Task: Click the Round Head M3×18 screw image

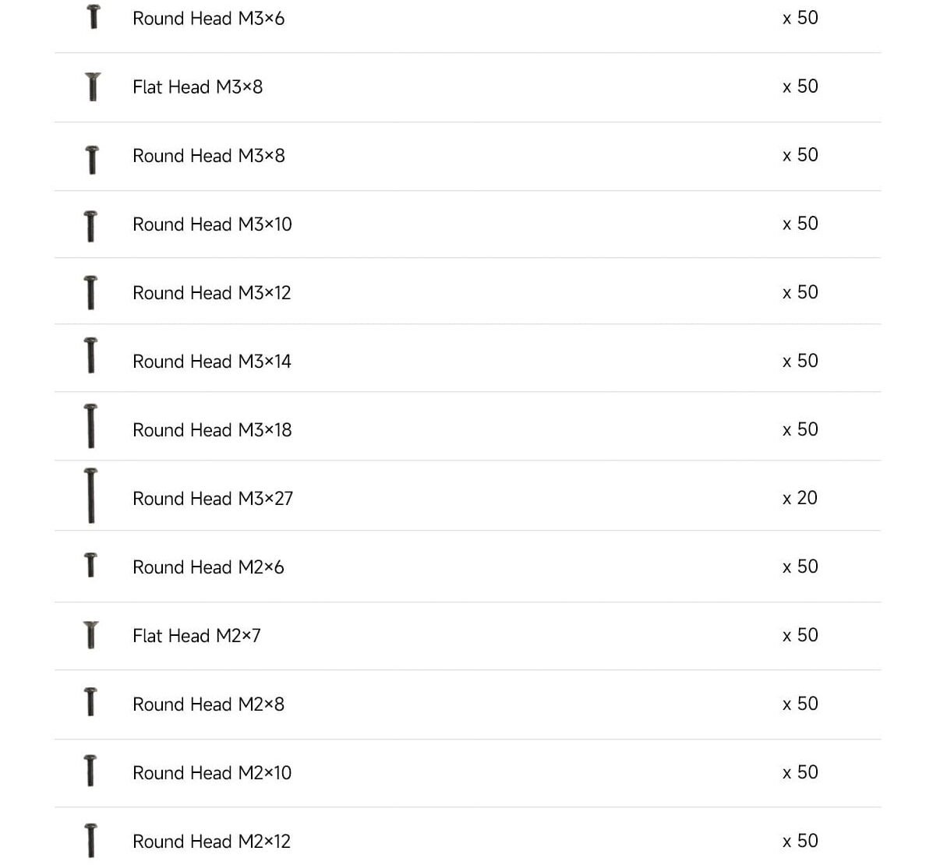Action: tap(91, 425)
